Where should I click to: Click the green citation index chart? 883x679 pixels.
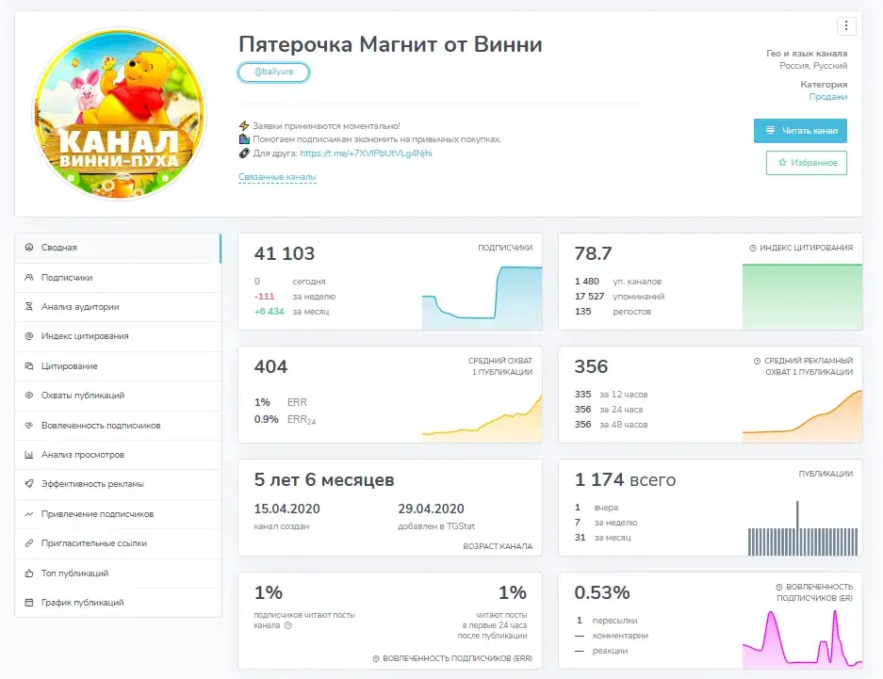tap(802, 297)
